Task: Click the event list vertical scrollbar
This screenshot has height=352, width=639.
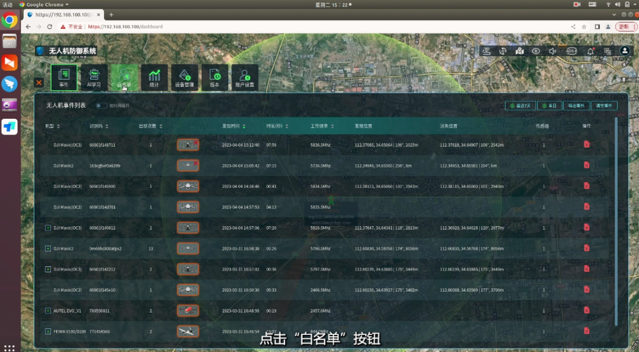Action: tap(617, 219)
